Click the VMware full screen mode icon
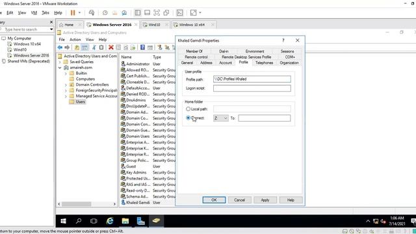 coord(157,13)
